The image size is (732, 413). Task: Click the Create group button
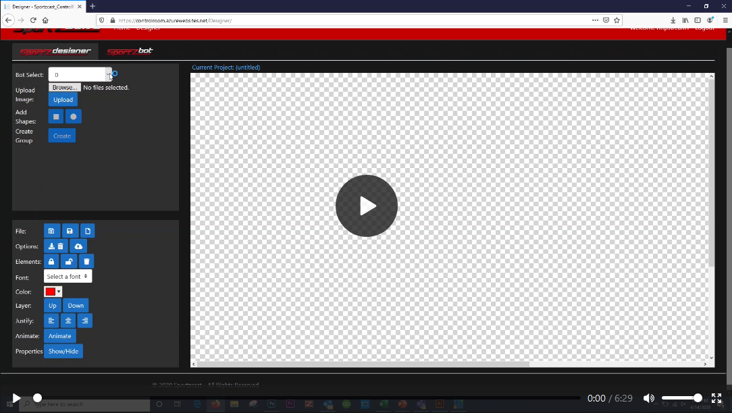coord(62,136)
